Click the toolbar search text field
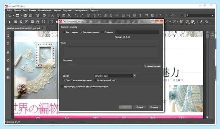The image size is (220, 129). pyautogui.click(x=200, y=15)
